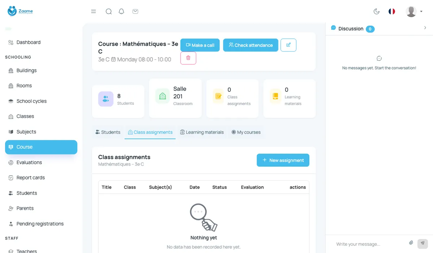Click the Check attendance button

251,45
